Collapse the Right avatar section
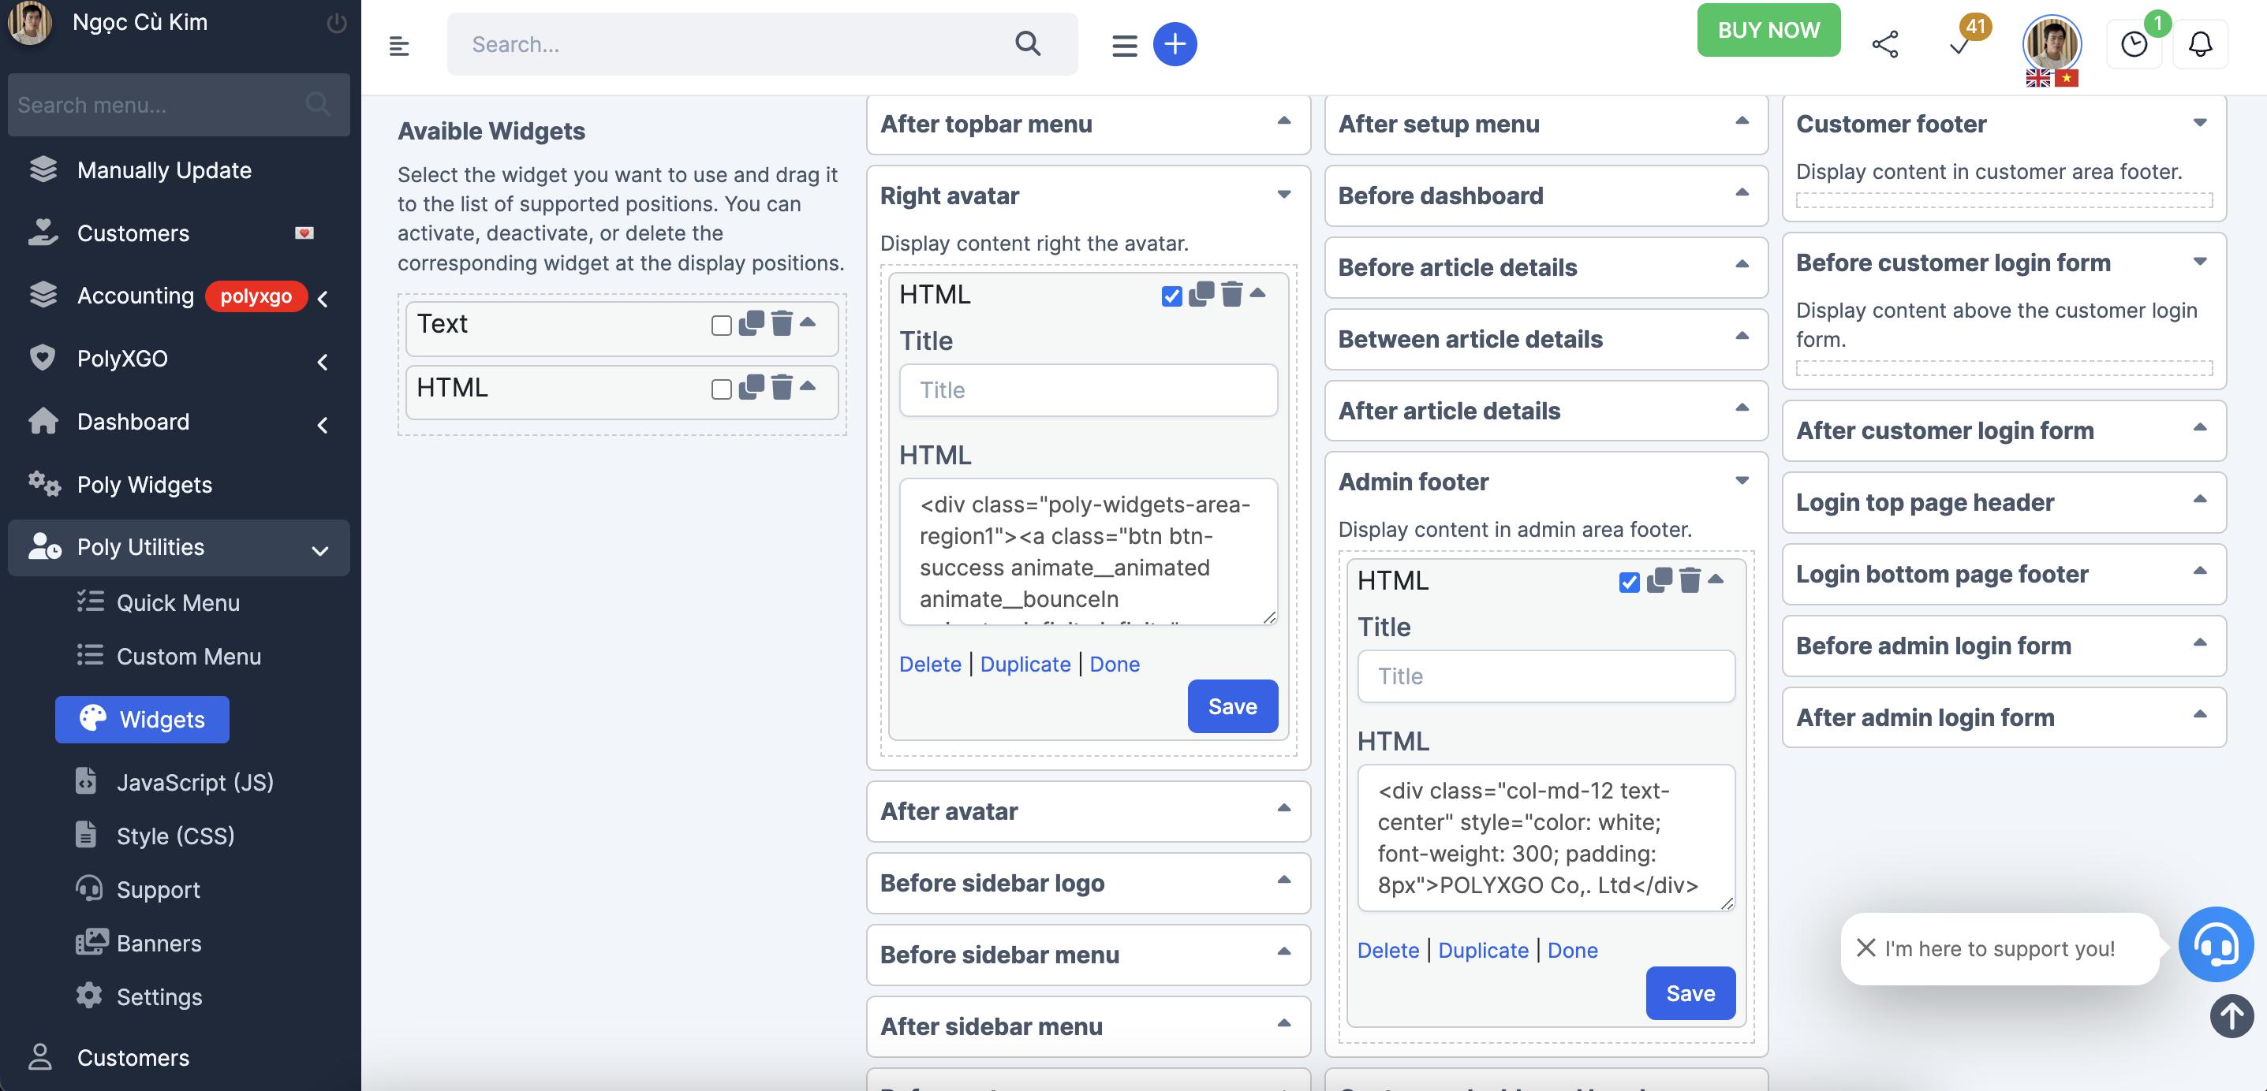This screenshot has height=1091, width=2267. [x=1283, y=194]
